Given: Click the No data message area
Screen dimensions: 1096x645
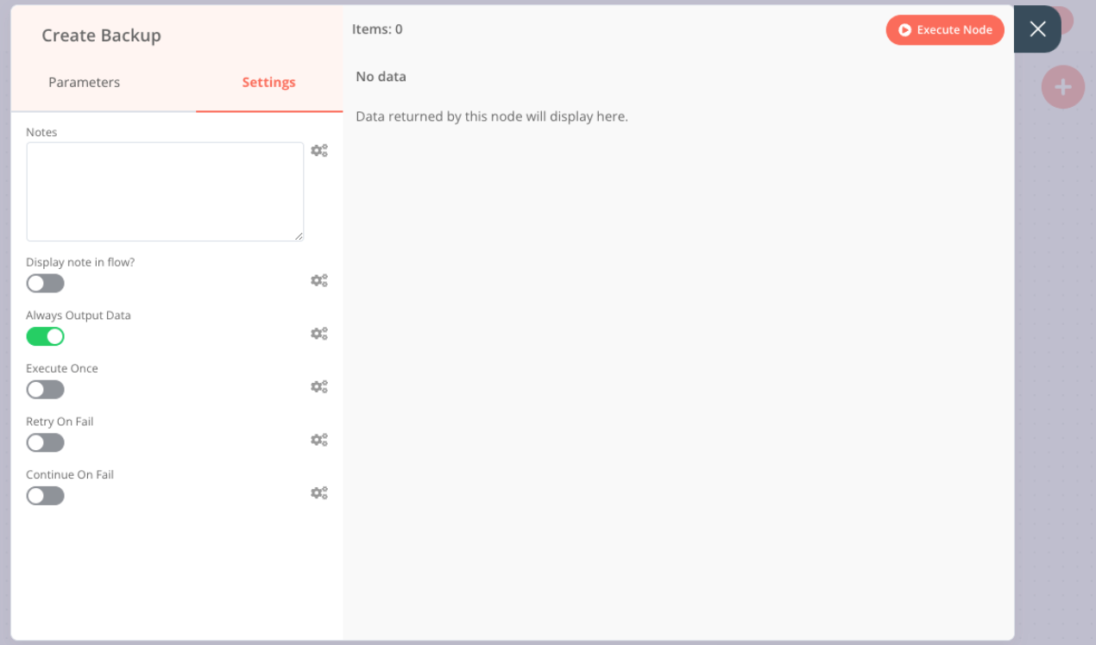Looking at the screenshot, I should tap(381, 76).
